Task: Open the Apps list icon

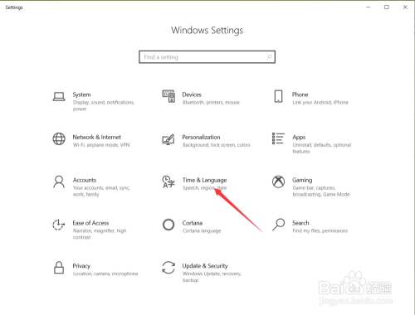Action: [278, 138]
